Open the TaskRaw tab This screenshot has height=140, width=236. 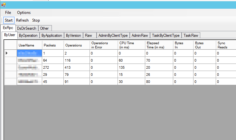[190, 35]
